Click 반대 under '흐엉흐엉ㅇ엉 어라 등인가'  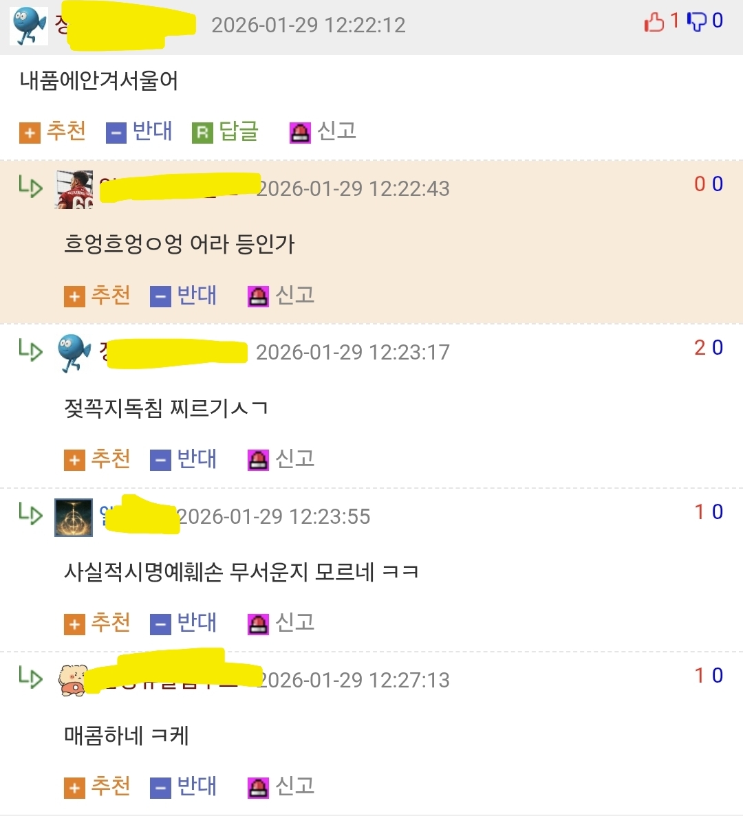pos(183,296)
